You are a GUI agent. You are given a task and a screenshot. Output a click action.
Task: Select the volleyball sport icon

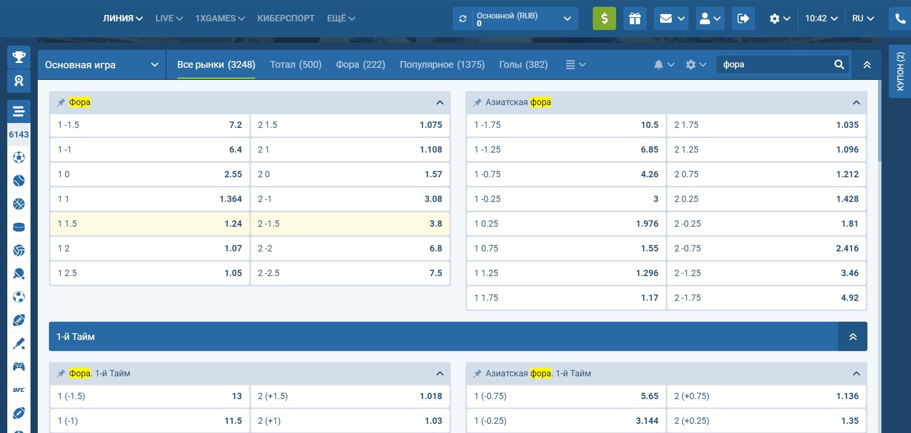[x=19, y=250]
